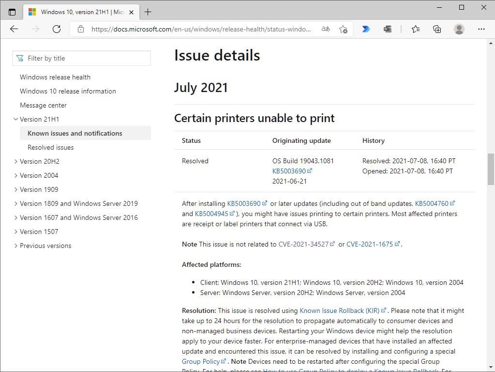
Task: Click the 'Opened: 2021-07-08, 16:40 PT' history entry
Action: tap(407, 171)
